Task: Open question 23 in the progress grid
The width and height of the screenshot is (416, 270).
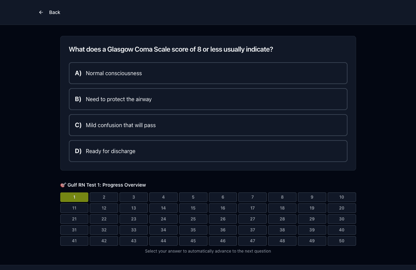Action: point(134,219)
